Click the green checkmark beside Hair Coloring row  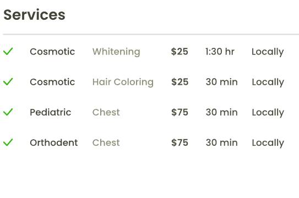tap(8, 82)
